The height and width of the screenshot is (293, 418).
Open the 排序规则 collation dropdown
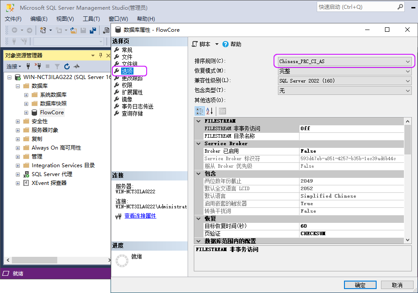pos(408,61)
